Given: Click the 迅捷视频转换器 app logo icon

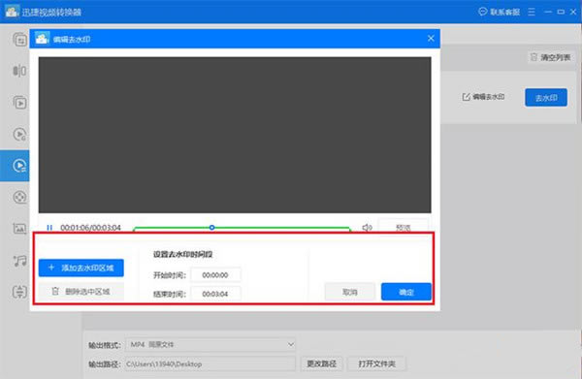Looking at the screenshot, I should click(x=12, y=11).
